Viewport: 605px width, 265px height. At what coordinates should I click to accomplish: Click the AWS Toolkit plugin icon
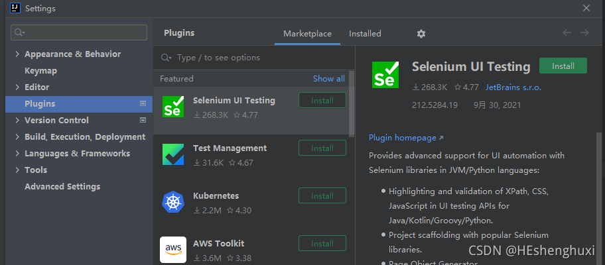(x=173, y=250)
